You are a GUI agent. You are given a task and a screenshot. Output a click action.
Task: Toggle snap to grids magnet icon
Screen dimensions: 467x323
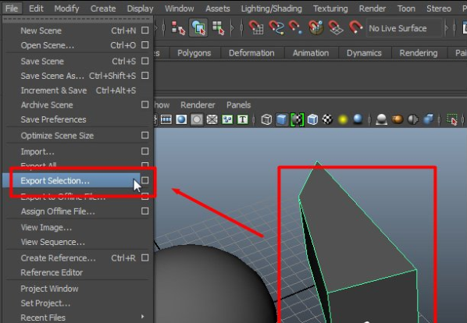pyautogui.click(x=256, y=27)
